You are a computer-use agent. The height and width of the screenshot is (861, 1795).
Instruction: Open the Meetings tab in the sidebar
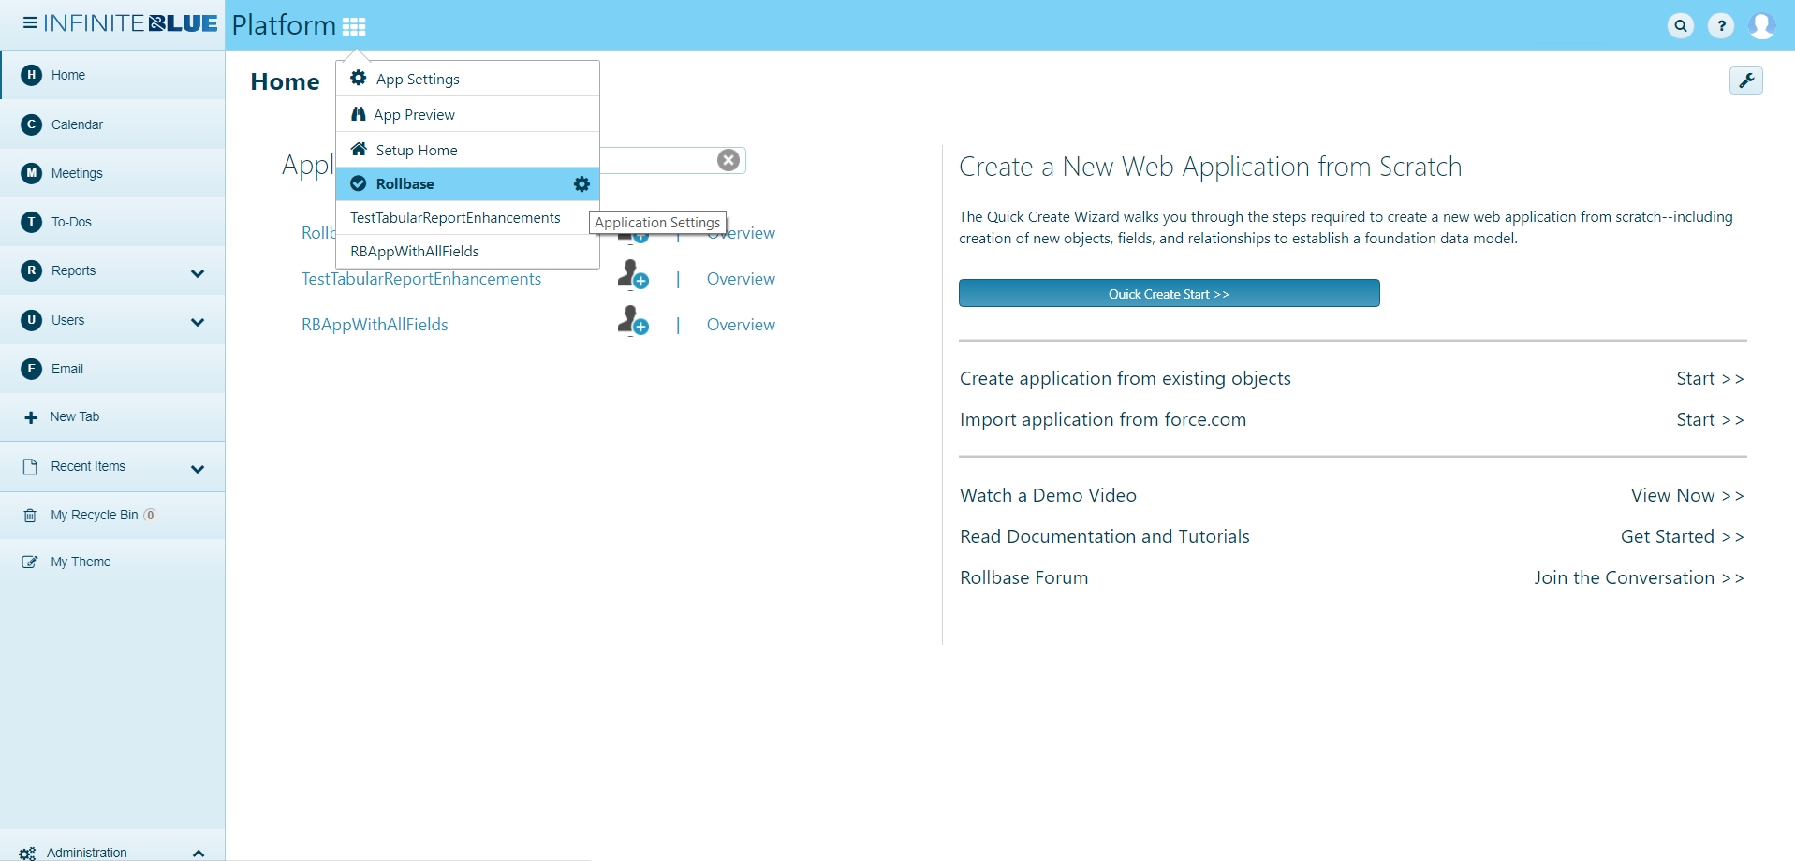point(112,173)
